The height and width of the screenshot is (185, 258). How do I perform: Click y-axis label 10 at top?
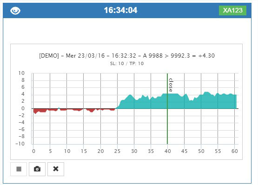[21, 73]
